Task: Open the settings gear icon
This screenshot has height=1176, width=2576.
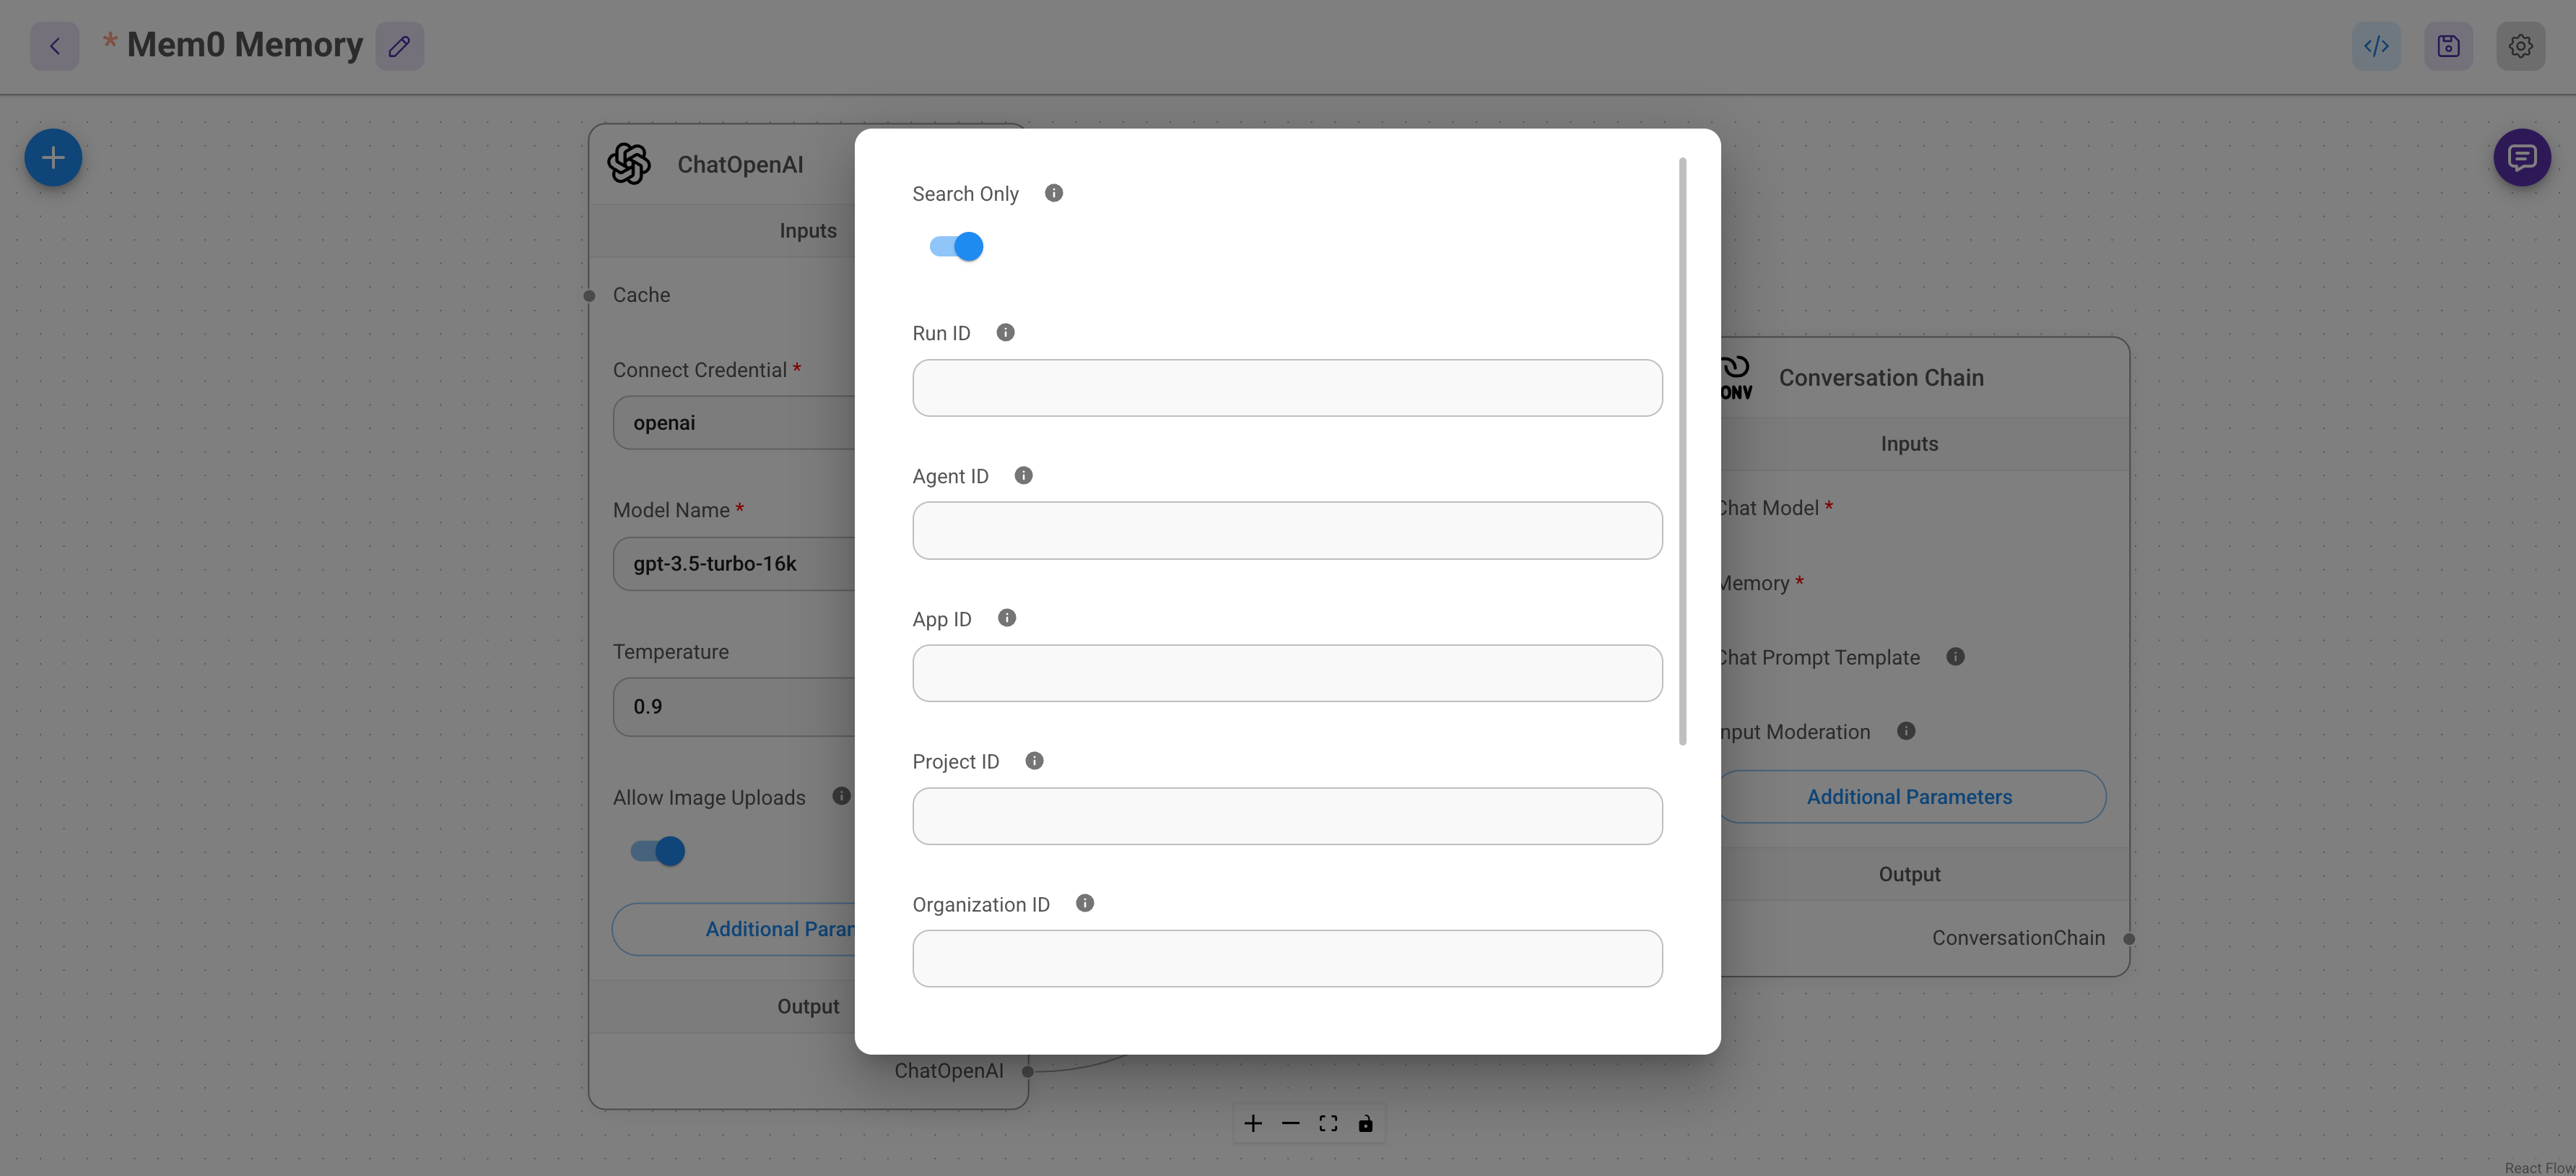Action: [2520, 46]
